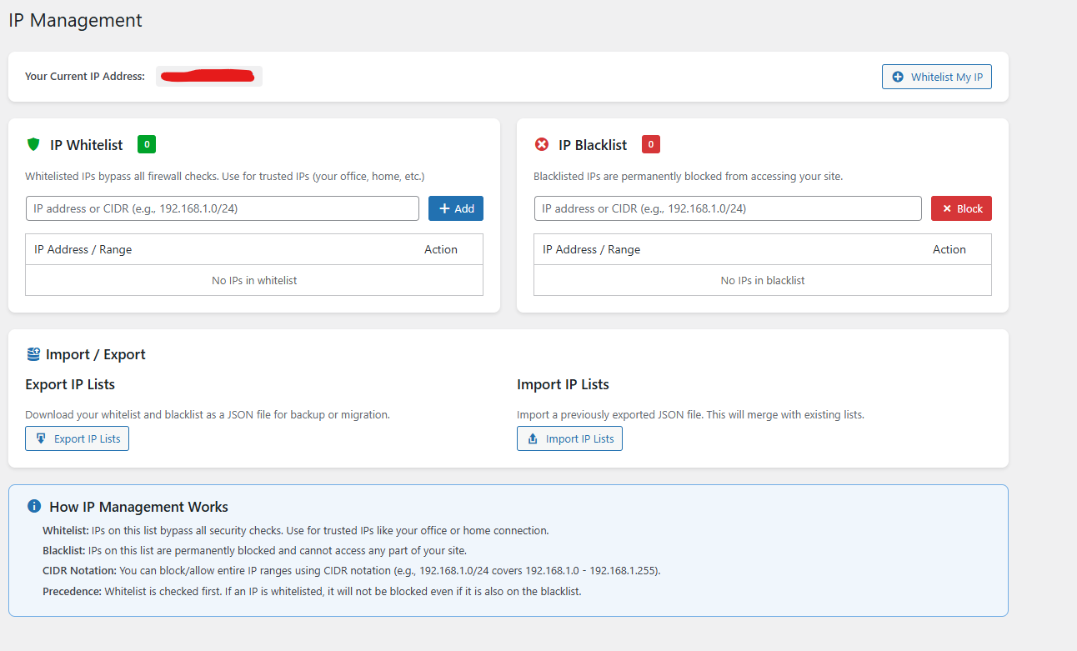Click the redacted current IP address area
Viewport: 1077px width, 651px height.
pyautogui.click(x=208, y=75)
